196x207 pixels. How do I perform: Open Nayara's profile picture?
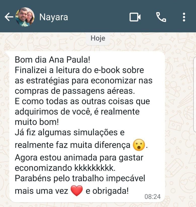[25, 17]
